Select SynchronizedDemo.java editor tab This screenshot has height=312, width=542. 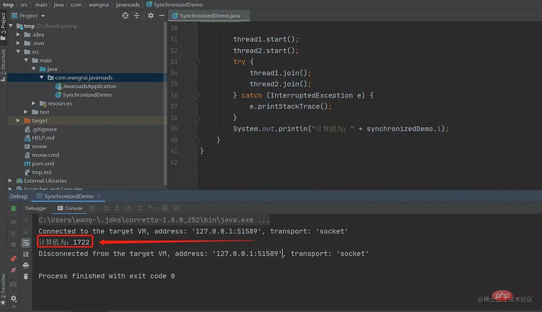point(209,16)
